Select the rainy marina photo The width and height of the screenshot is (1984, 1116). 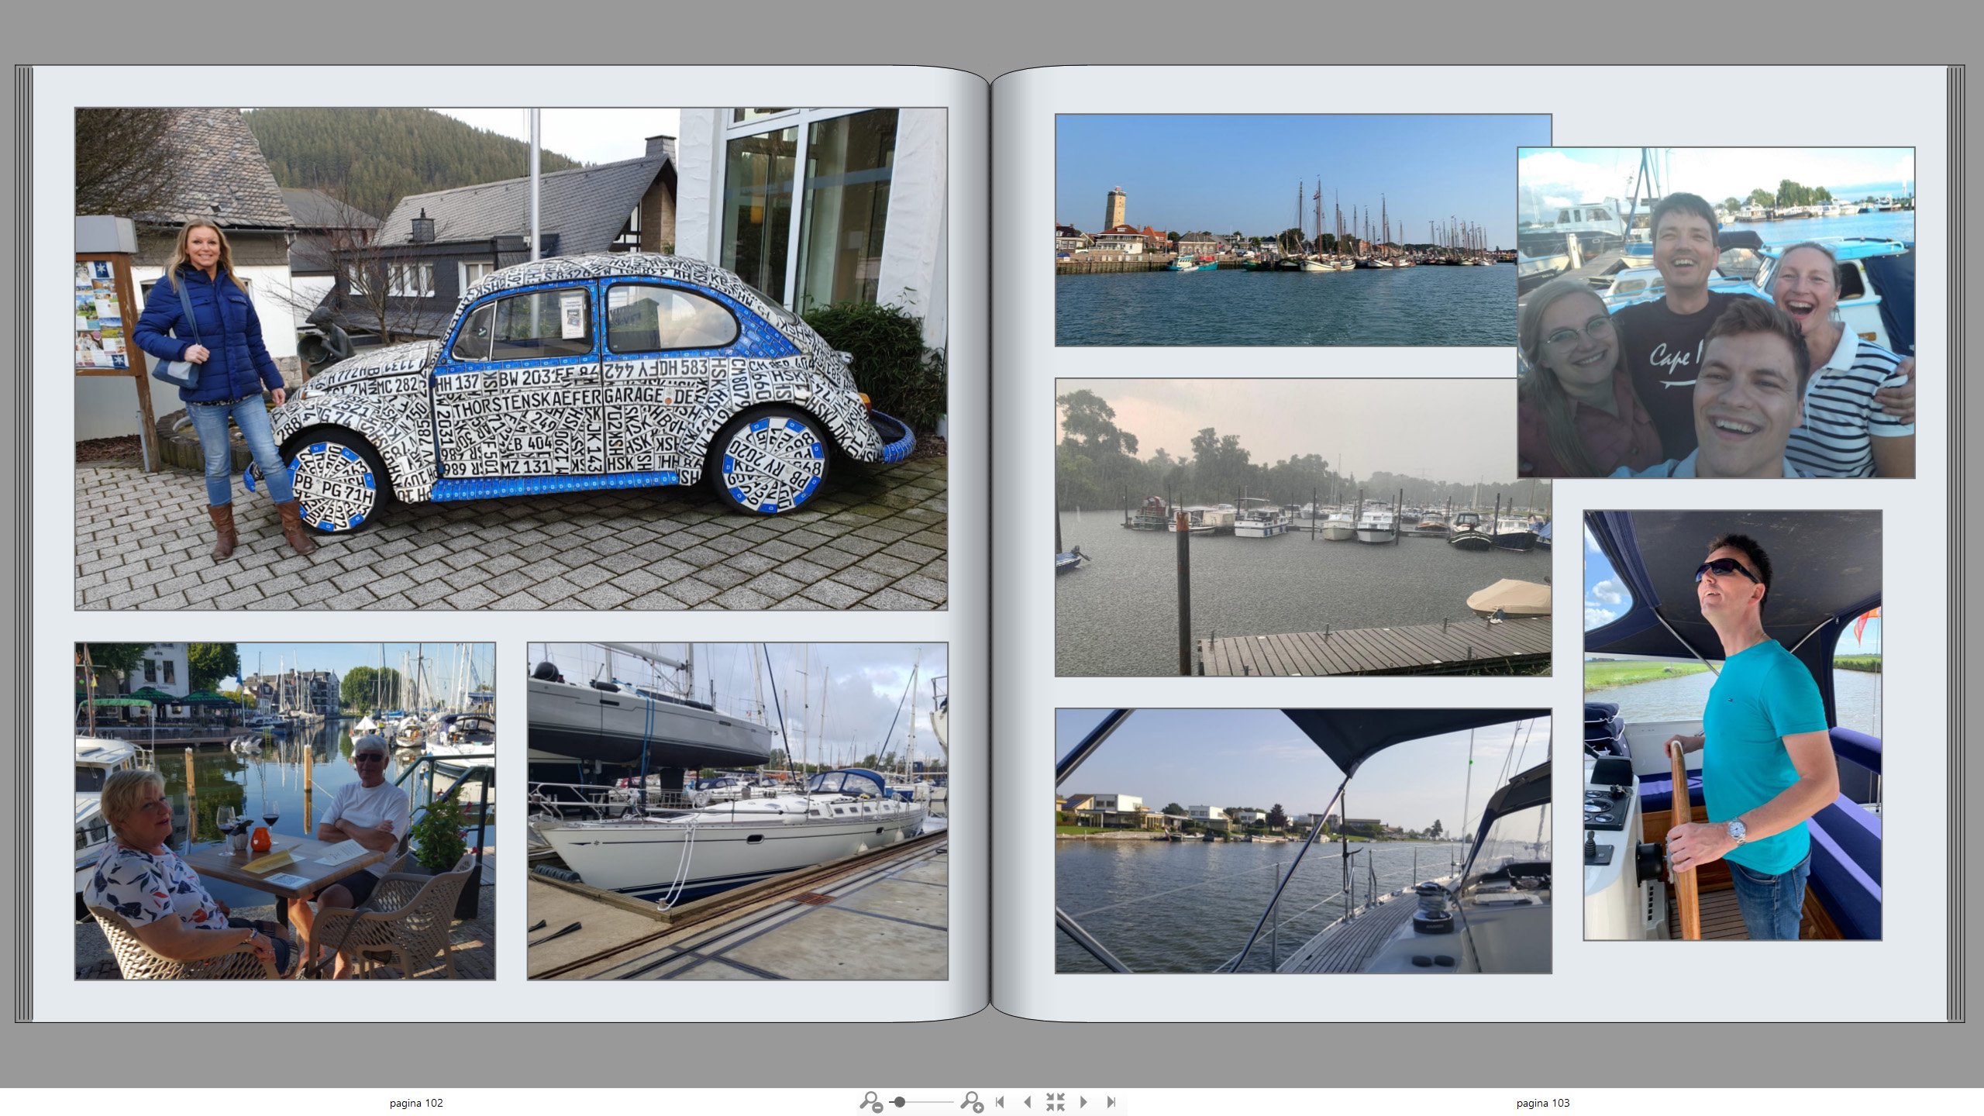[x=1303, y=527]
